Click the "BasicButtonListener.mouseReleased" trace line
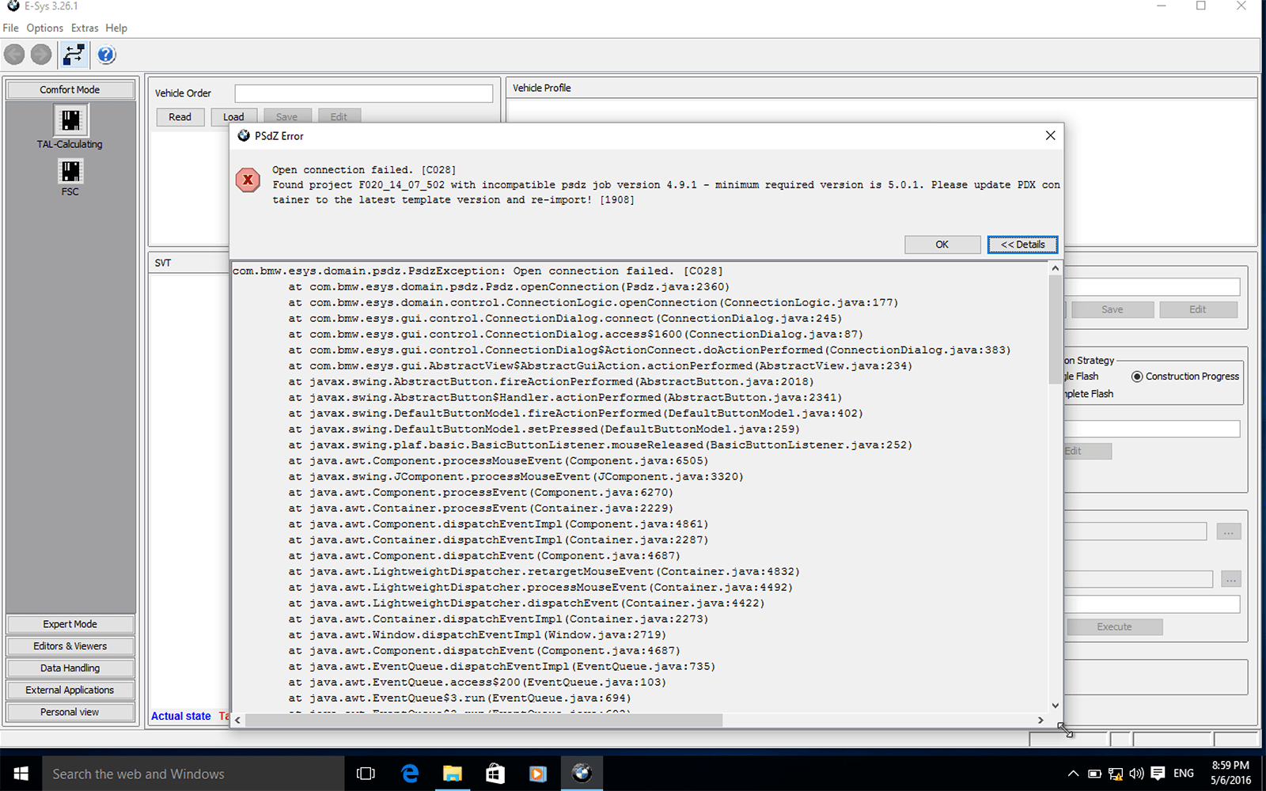The height and width of the screenshot is (791, 1266). pos(601,445)
